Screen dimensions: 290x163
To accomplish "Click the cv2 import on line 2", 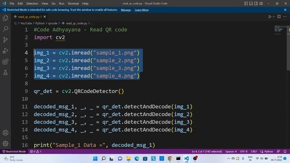I will (x=60, y=37).
